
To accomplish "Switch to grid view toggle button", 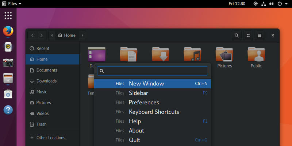I will pyautogui.click(x=248, y=35).
